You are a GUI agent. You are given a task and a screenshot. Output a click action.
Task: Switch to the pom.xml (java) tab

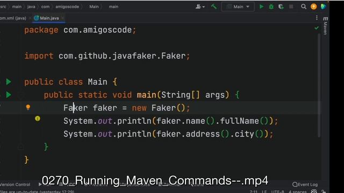(13, 18)
